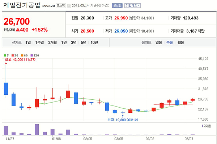The image size is (217, 144).
Task: Click the orange 60 moving-average legend swatch
Action: tap(22, 55)
